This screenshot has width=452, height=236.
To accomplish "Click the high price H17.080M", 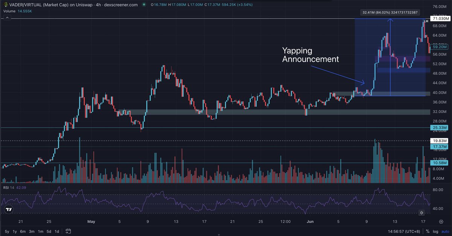I will point(177,5).
